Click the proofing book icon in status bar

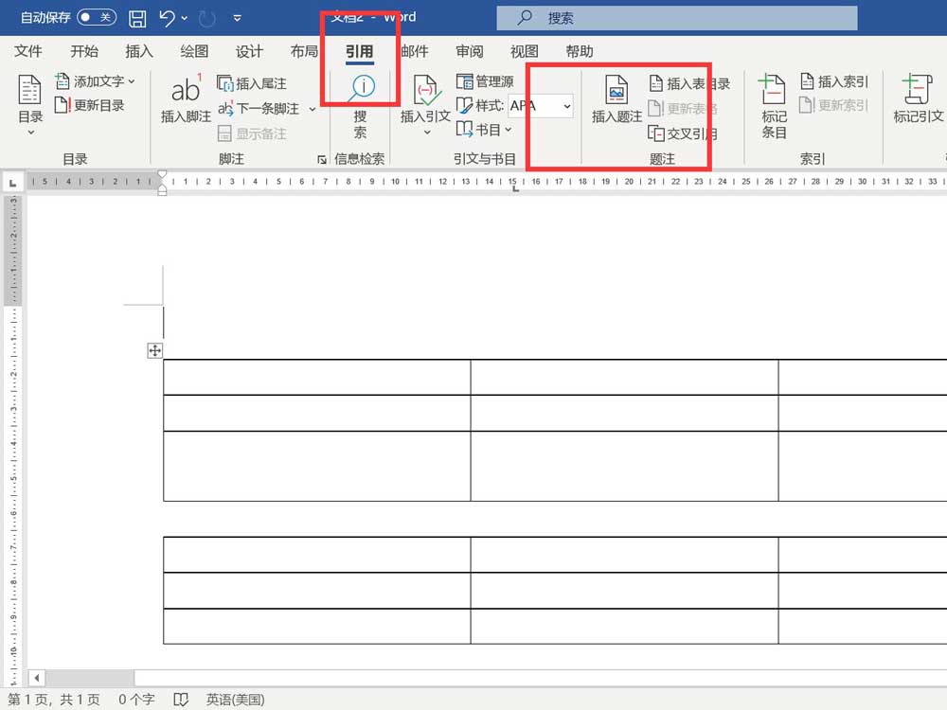tap(181, 700)
